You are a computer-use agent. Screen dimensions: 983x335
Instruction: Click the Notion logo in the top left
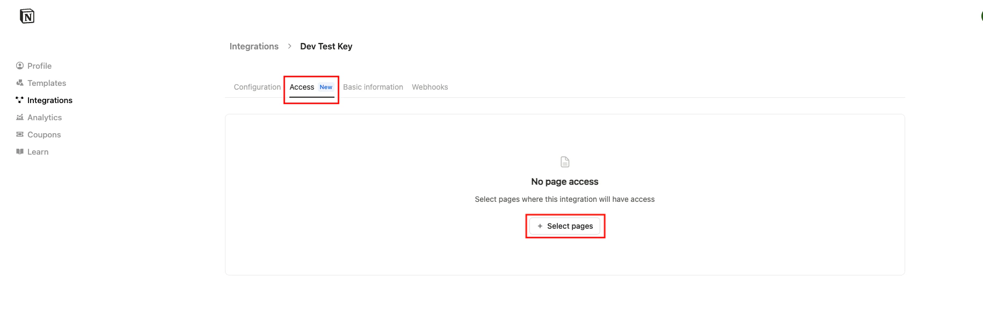click(26, 16)
